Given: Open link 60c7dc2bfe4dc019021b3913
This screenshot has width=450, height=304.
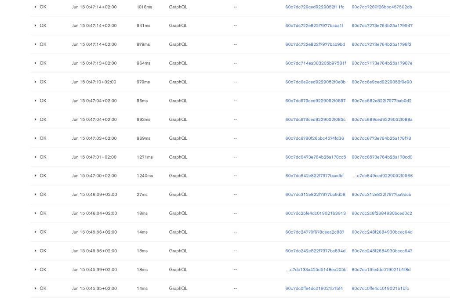Looking at the screenshot, I should 315,214.
